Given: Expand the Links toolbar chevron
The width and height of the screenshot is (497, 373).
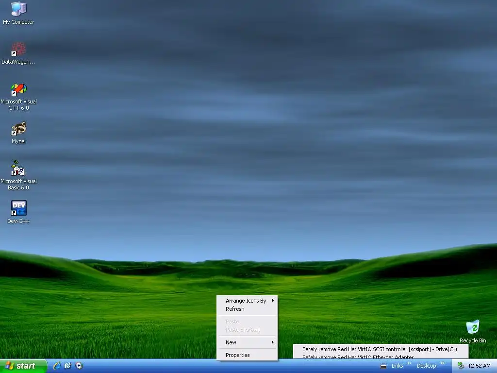Looking at the screenshot, I should 409,363.
